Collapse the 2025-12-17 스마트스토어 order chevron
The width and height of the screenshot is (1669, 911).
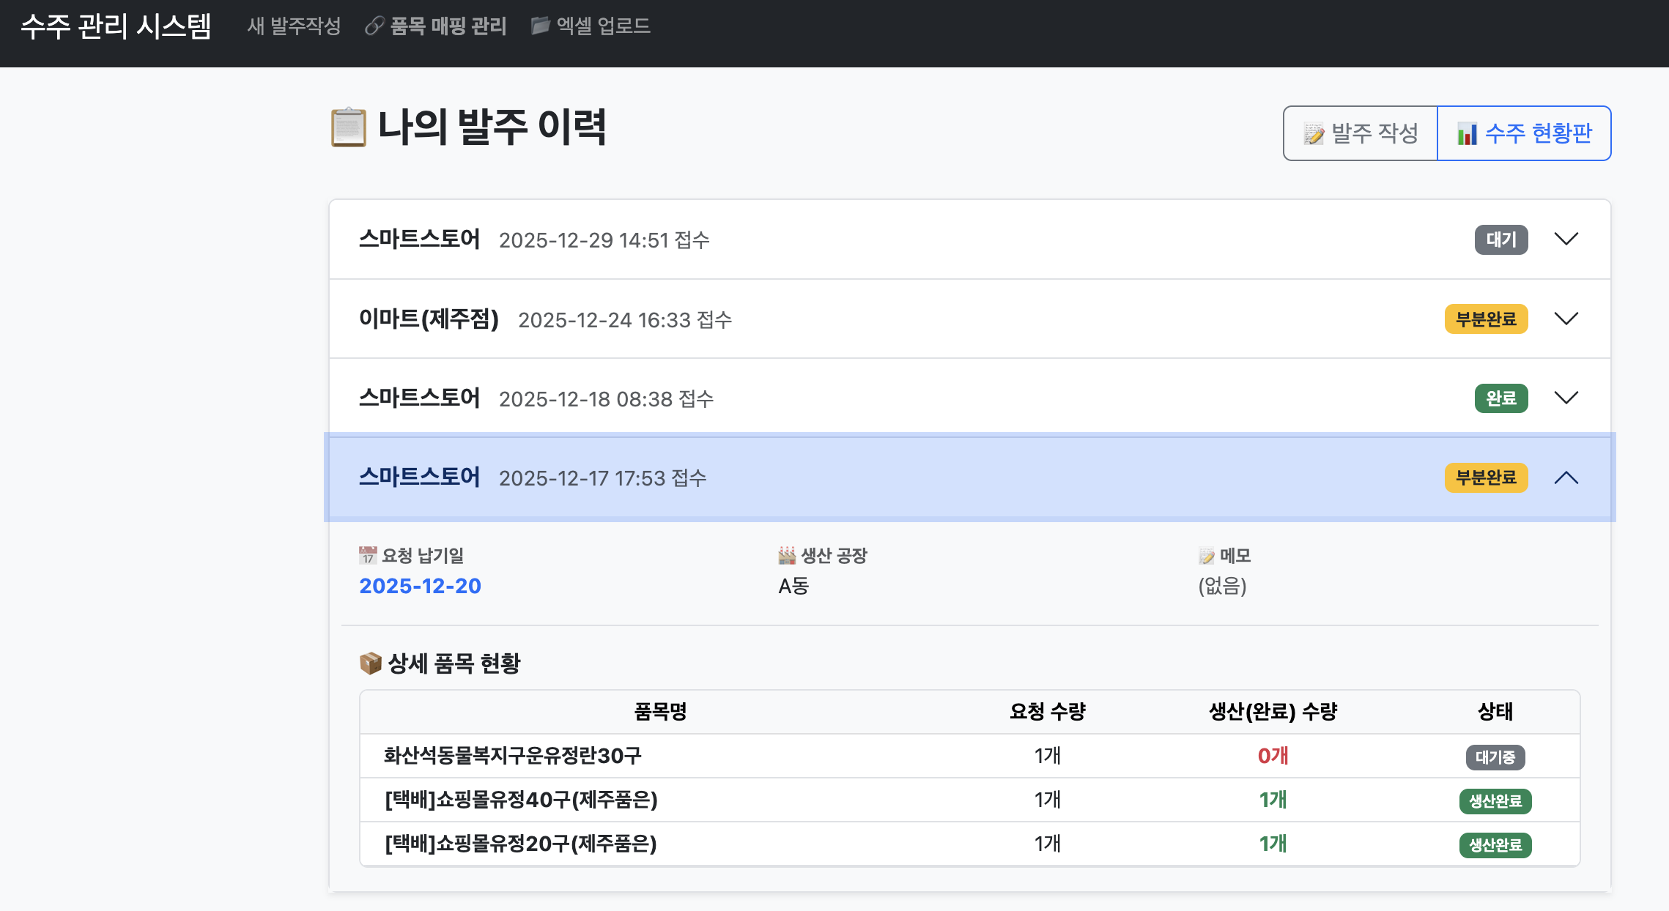tap(1566, 477)
